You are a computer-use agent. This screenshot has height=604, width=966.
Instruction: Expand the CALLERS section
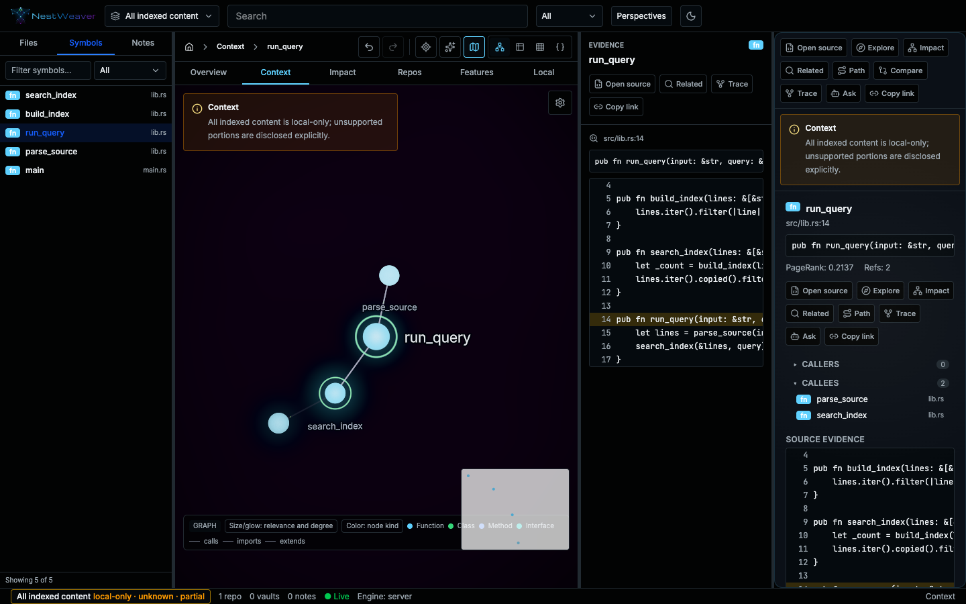coord(869,364)
